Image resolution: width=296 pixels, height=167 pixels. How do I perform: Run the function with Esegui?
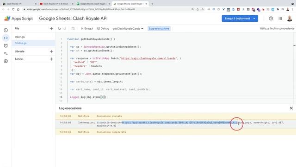[87, 28]
